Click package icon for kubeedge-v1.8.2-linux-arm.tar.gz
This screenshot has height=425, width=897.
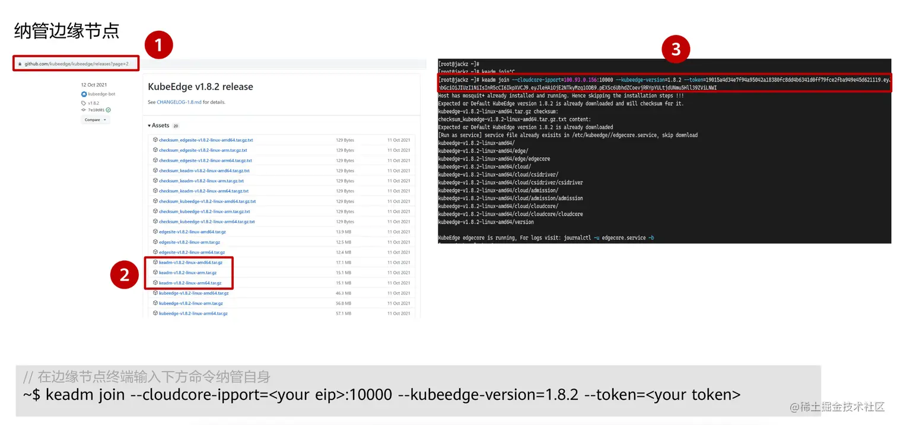(x=155, y=303)
